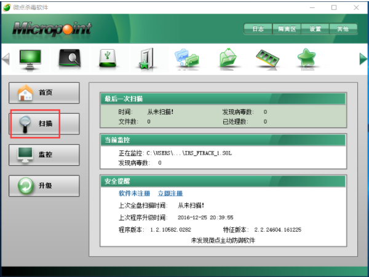Select the green open folder icon
Viewport: 369px width, 277px height.
(x=228, y=58)
